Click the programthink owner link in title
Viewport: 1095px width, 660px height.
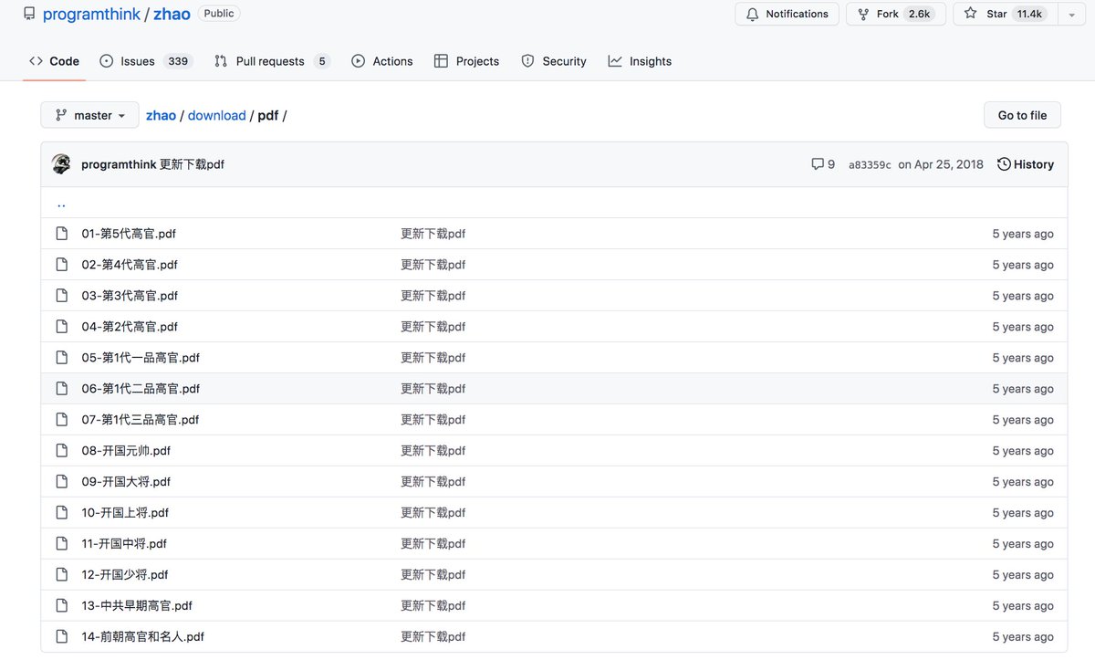pyautogui.click(x=91, y=14)
